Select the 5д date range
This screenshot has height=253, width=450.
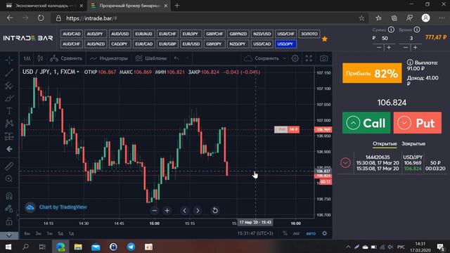click(x=60, y=233)
